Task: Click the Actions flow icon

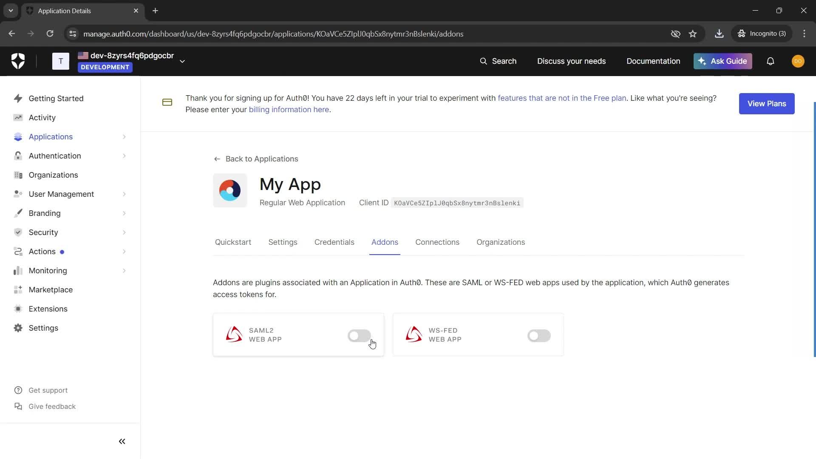Action: [18, 252]
